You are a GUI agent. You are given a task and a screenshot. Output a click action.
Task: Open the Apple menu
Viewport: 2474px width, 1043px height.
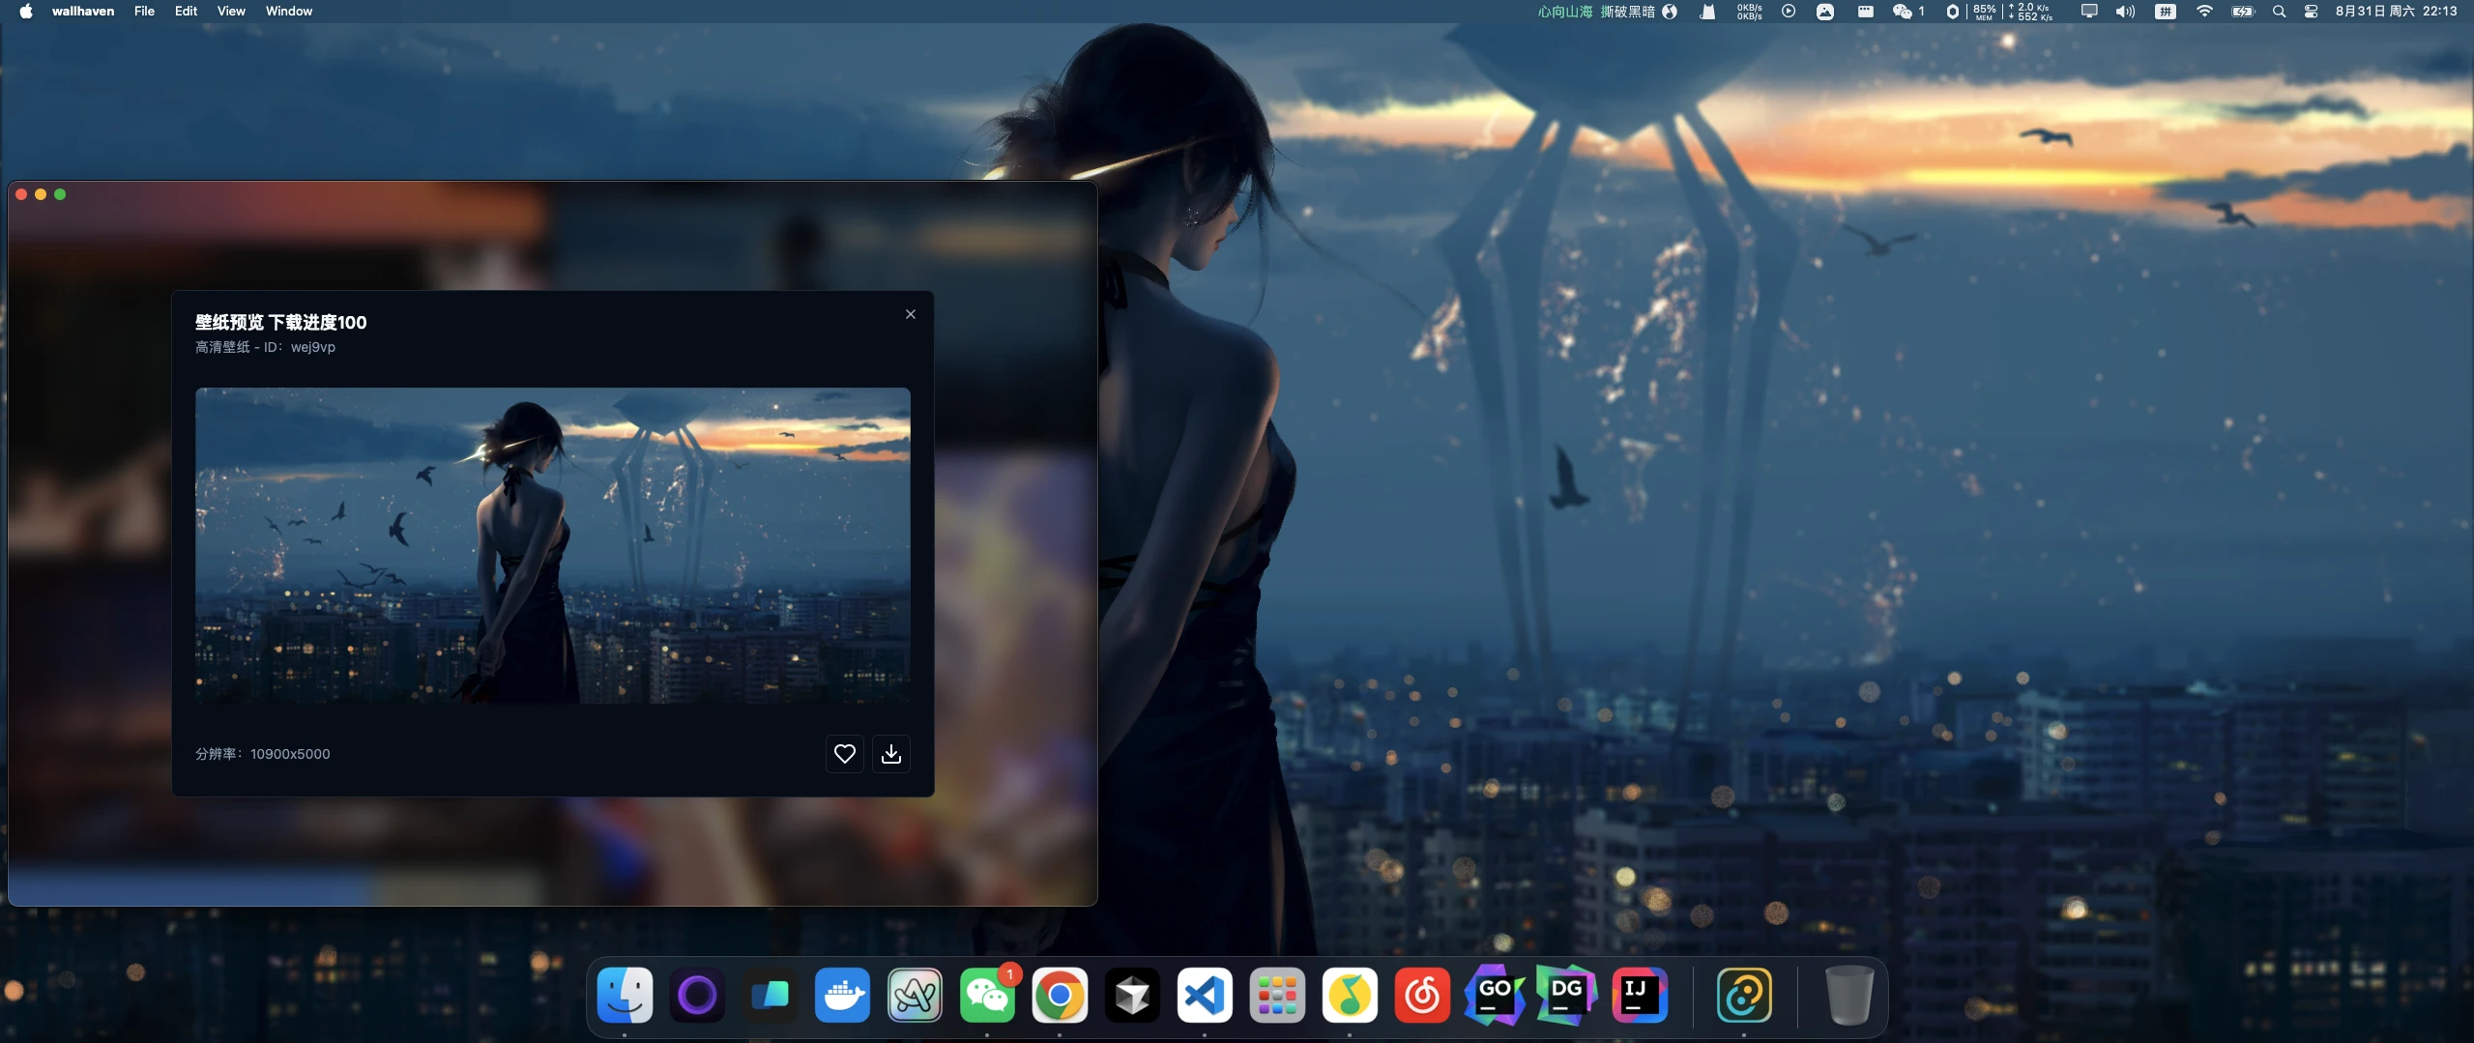26,12
